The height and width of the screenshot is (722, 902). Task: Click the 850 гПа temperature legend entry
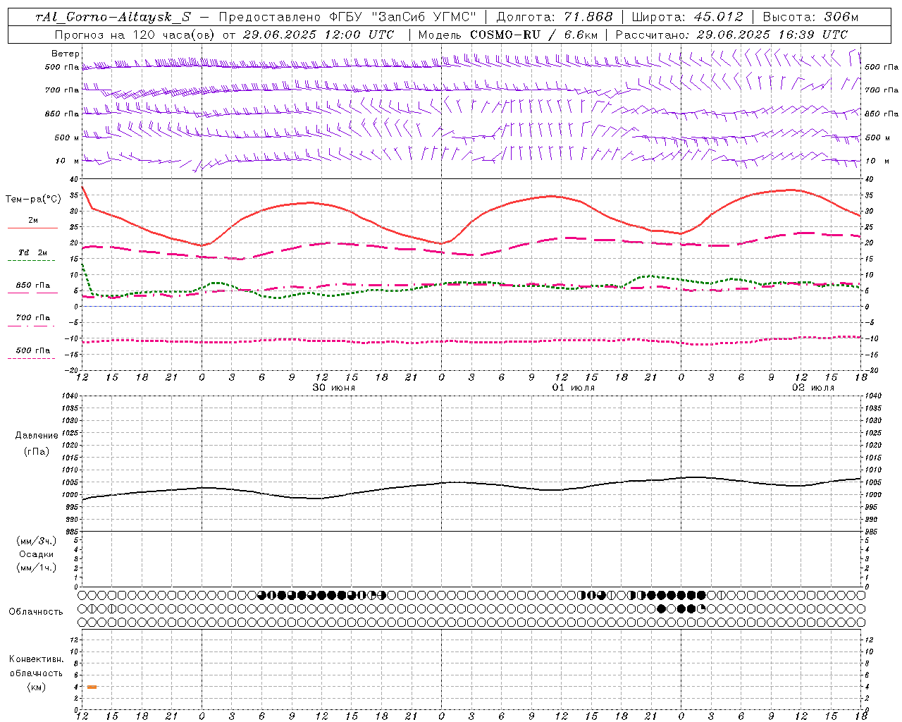point(32,286)
